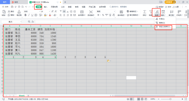This screenshot has height=101, width=189.
Task: Click the Sort (排序) icon
Action: coord(157,12)
